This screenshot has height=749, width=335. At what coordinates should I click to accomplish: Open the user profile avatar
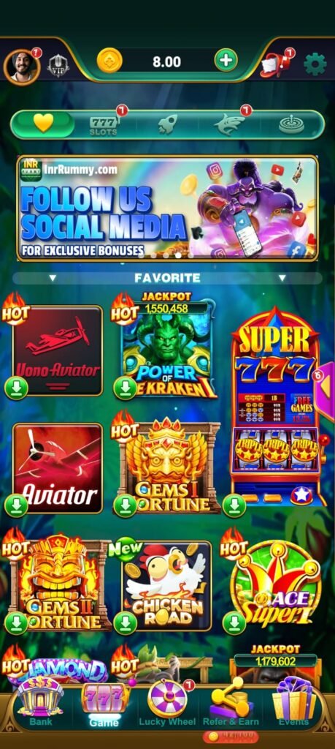point(21,67)
